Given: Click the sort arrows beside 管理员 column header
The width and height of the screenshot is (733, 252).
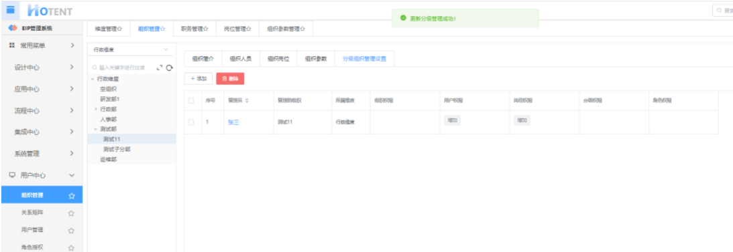Looking at the screenshot, I should click(247, 101).
